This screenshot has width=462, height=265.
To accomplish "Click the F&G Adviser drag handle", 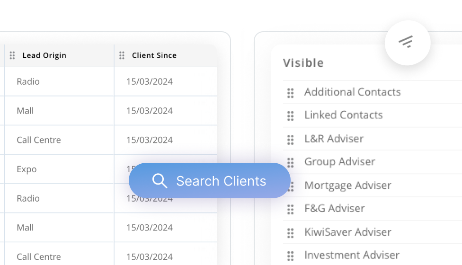I will [291, 209].
